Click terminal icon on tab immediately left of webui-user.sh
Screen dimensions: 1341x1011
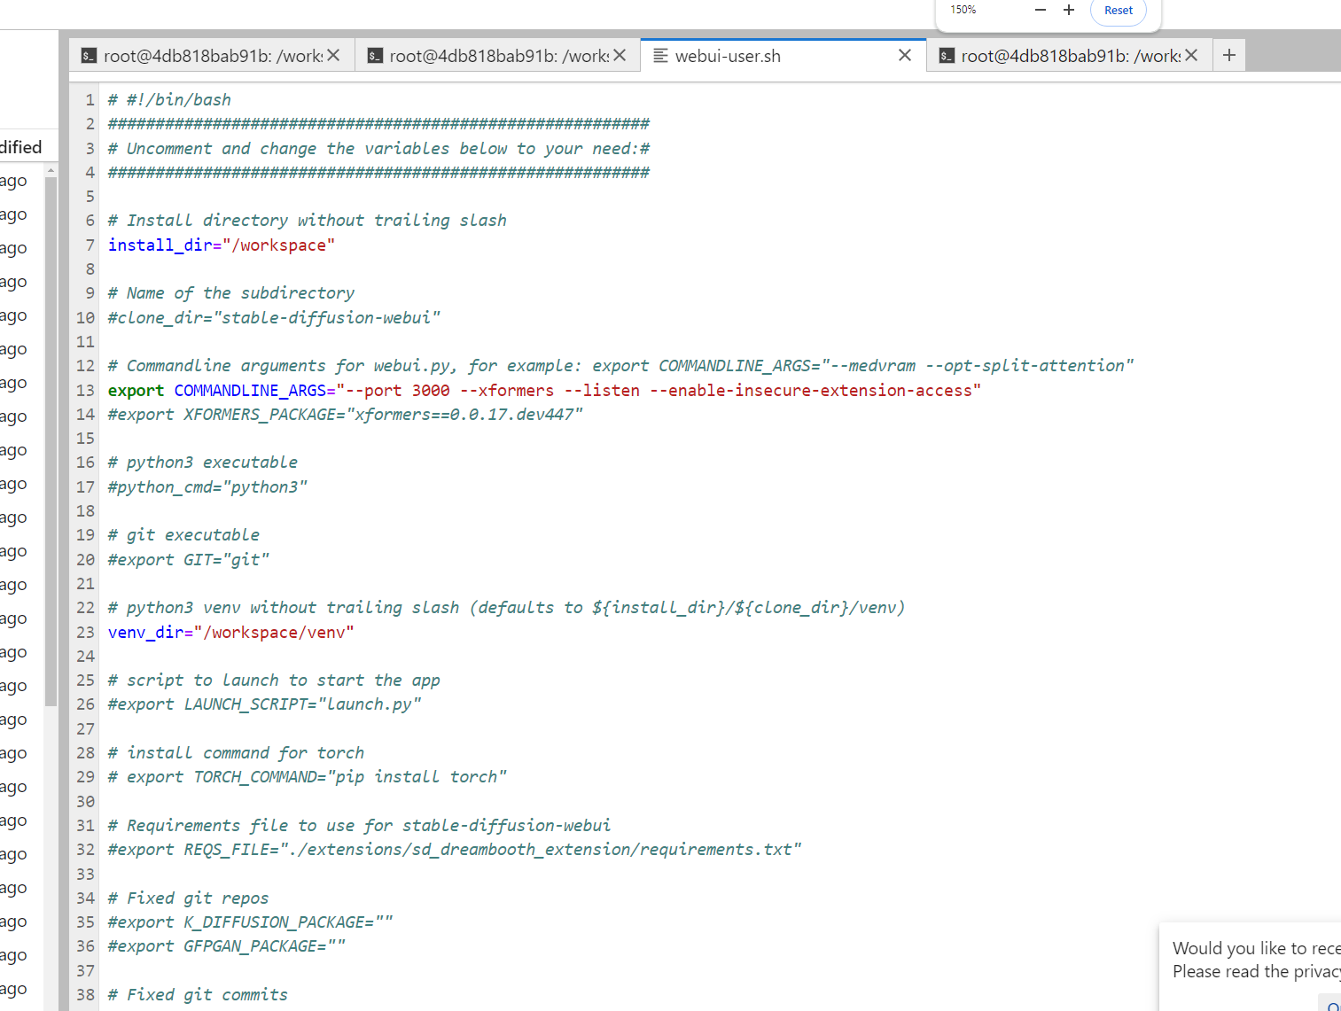pyautogui.click(x=375, y=56)
